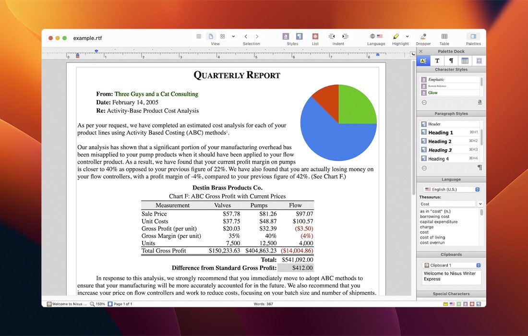Toggle the Palettes dock visibility
Viewport: 528px width, 336px height.
[x=473, y=36]
